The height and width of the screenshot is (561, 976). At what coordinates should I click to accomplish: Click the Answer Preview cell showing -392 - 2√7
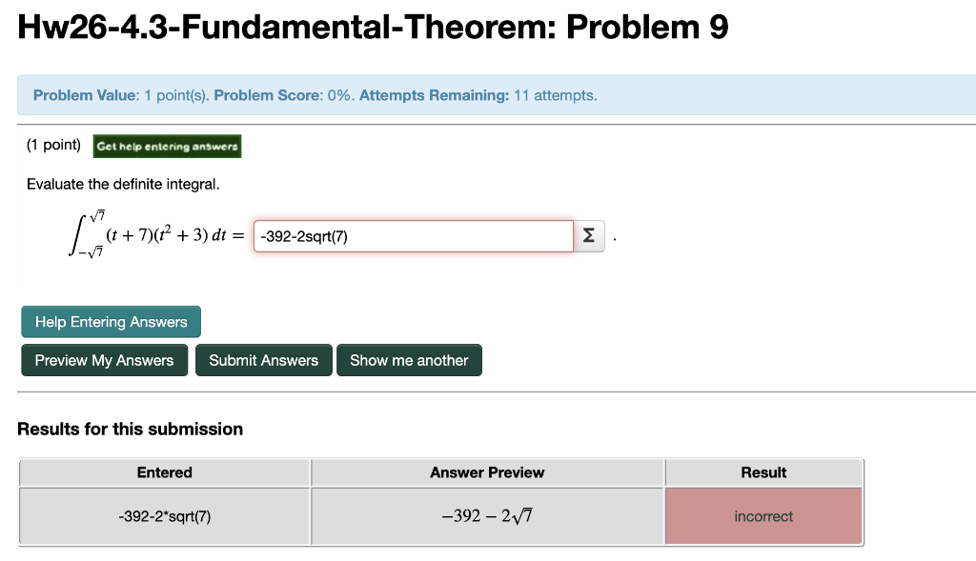(487, 515)
